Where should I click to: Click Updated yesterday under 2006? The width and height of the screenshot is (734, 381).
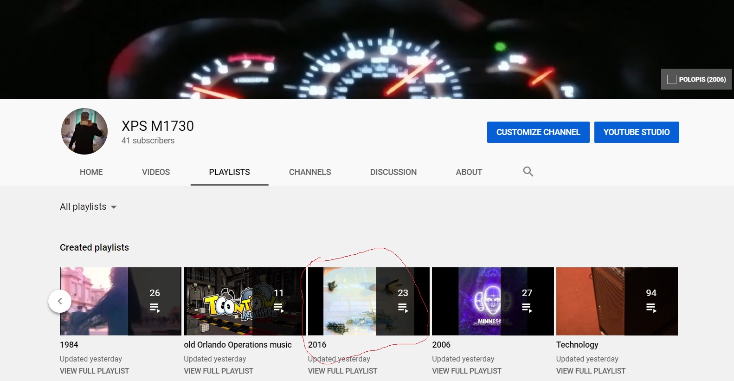click(x=463, y=359)
